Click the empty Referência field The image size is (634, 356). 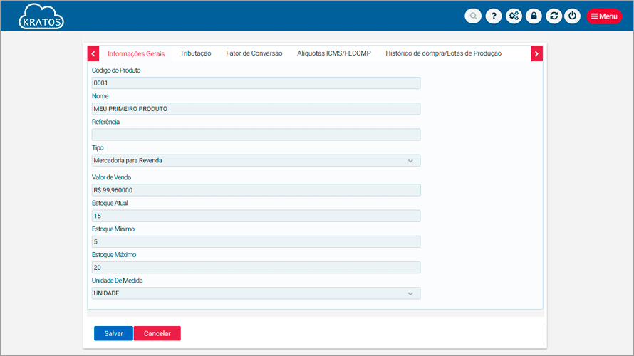click(x=256, y=135)
